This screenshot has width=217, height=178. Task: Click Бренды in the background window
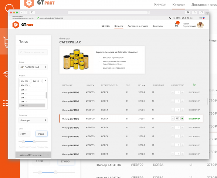click(160, 4)
